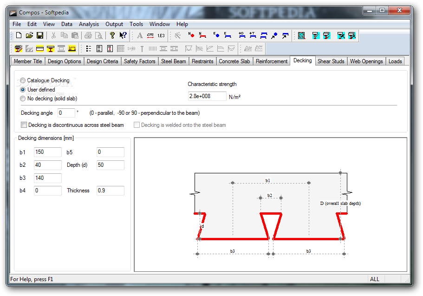
Task: Click the yellow slab section icon
Action: click(40, 49)
